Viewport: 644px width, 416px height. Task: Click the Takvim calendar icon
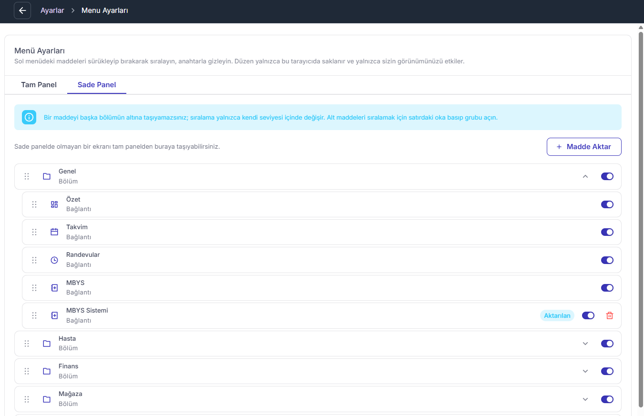(x=54, y=232)
